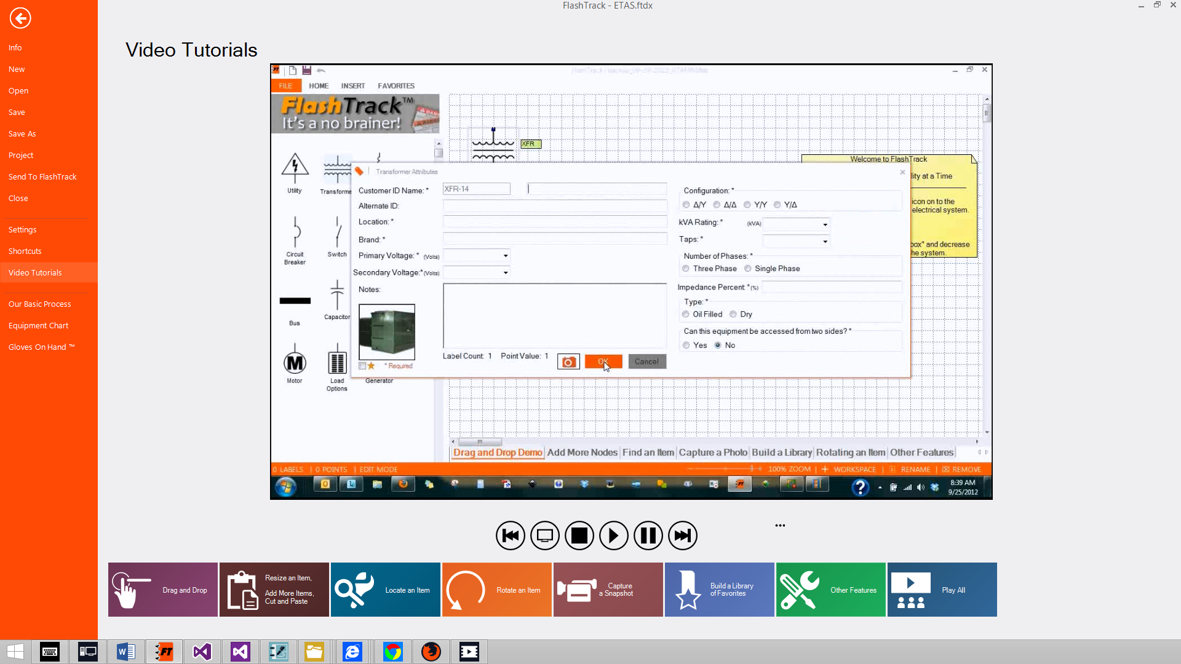This screenshot has height=664, width=1181.
Task: Expand the Primary Voltage dropdown
Action: (x=506, y=256)
